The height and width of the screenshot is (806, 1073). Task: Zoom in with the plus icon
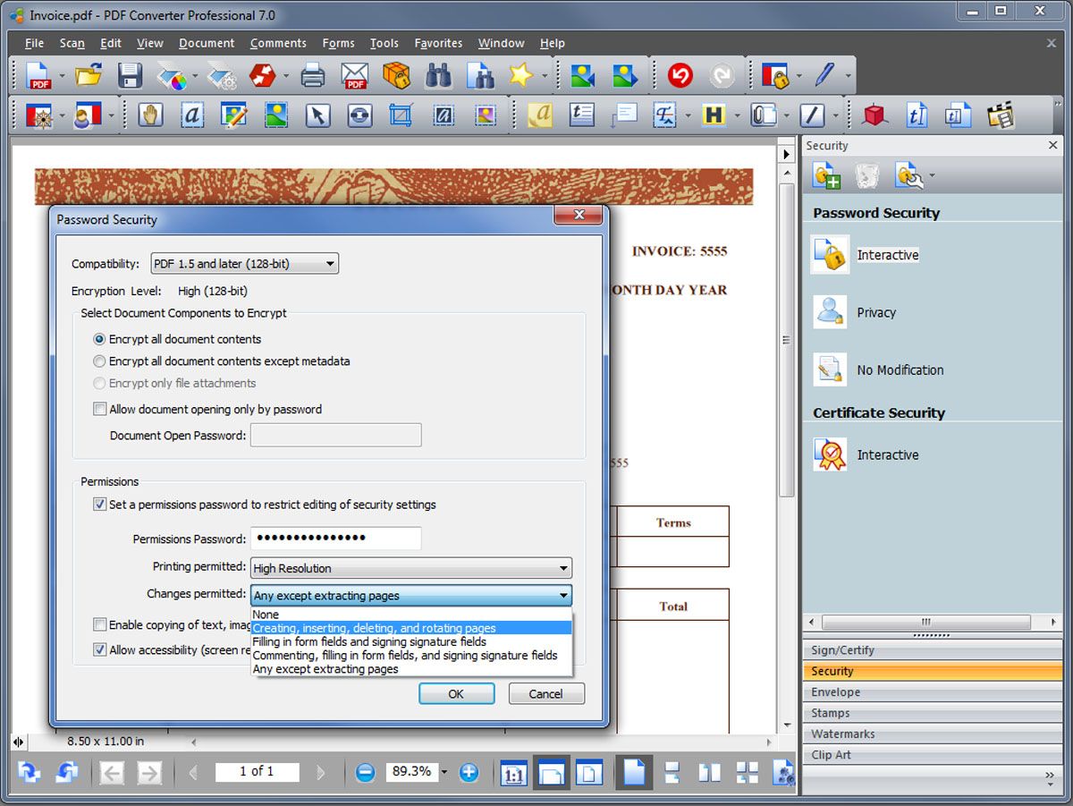(469, 772)
